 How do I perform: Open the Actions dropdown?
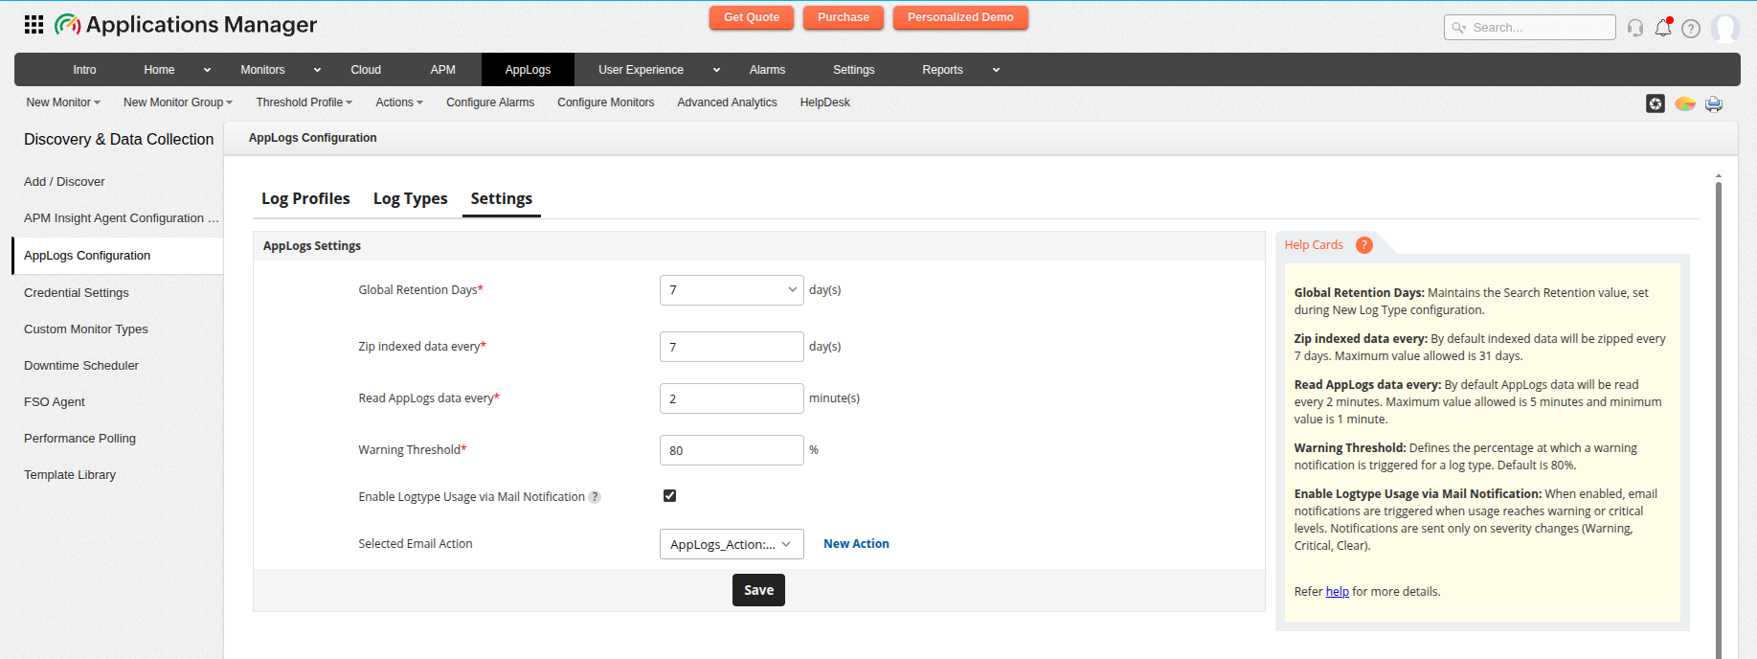point(398,102)
